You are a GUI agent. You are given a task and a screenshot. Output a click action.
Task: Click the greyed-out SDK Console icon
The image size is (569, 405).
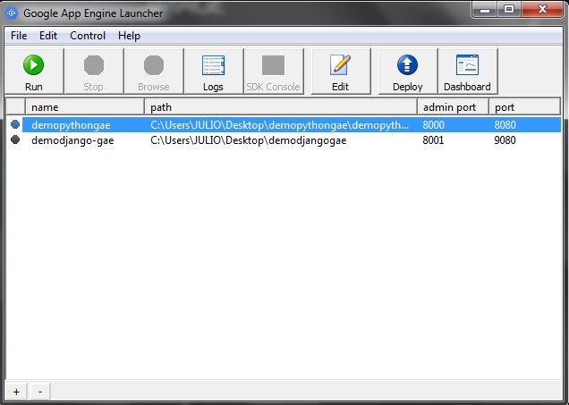tap(273, 65)
